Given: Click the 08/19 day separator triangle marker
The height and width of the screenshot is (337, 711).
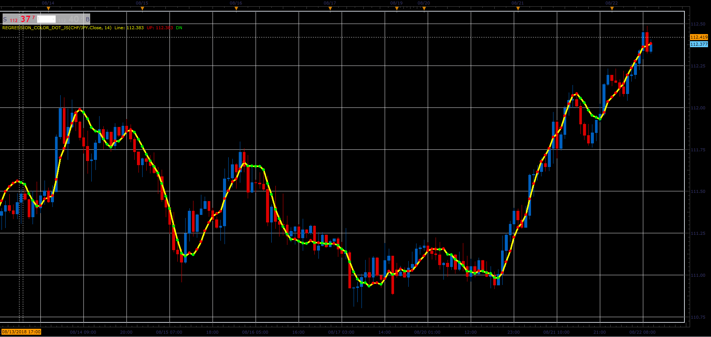Looking at the screenshot, I should pos(397,9).
